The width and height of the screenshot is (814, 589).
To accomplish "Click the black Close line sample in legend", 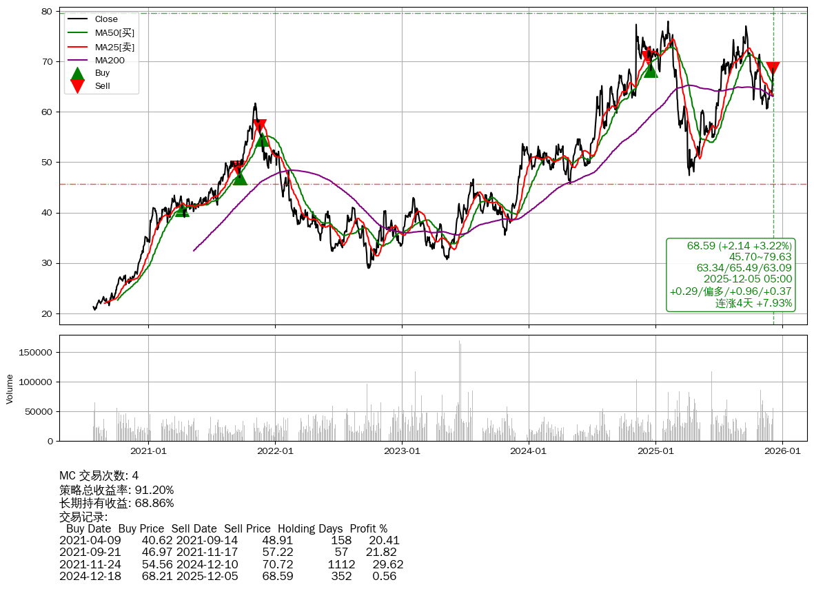I will point(77,19).
